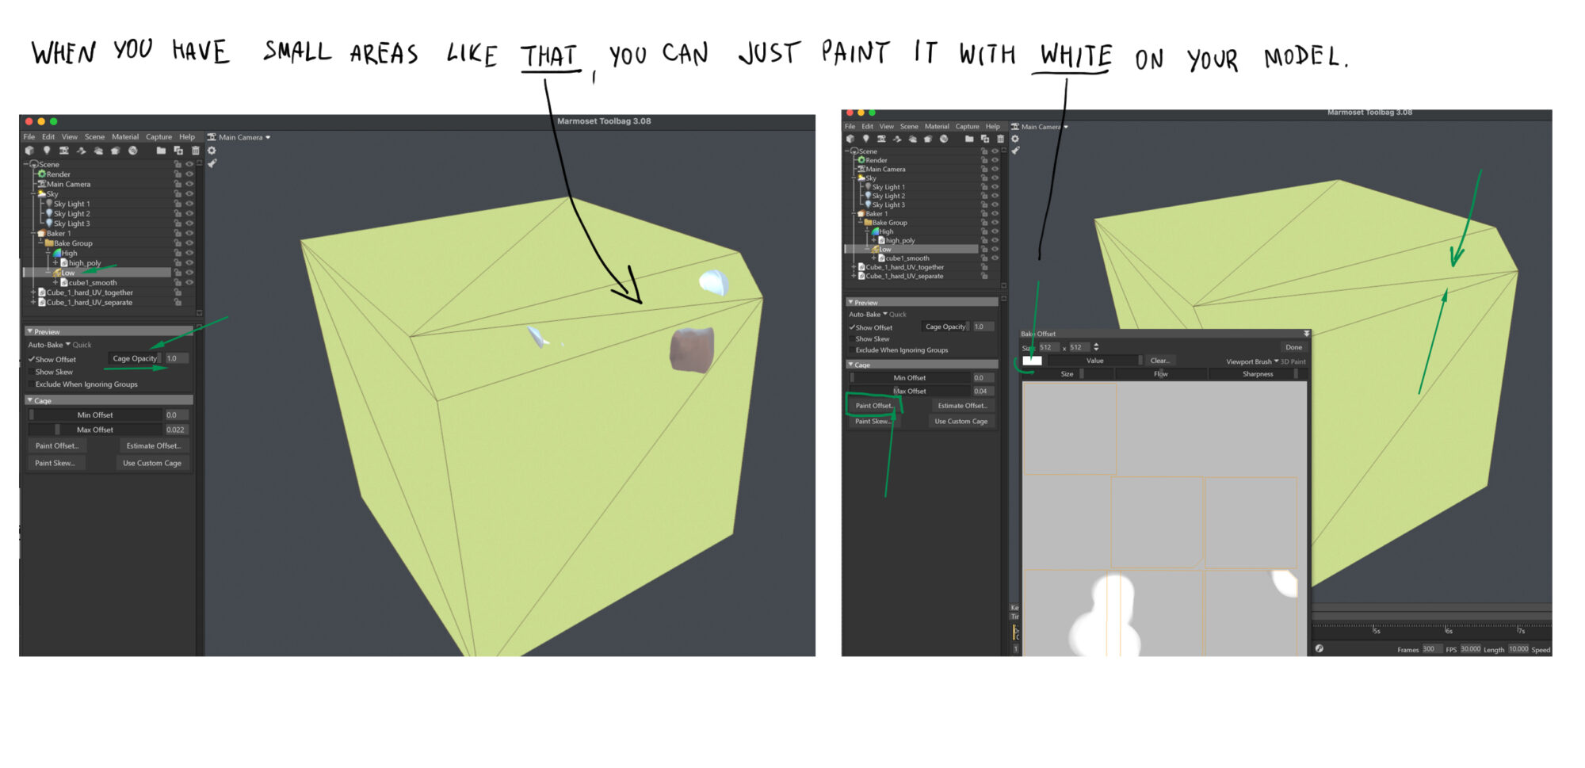Open Help menu in right window
This screenshot has width=1585, height=768.
tap(992, 126)
